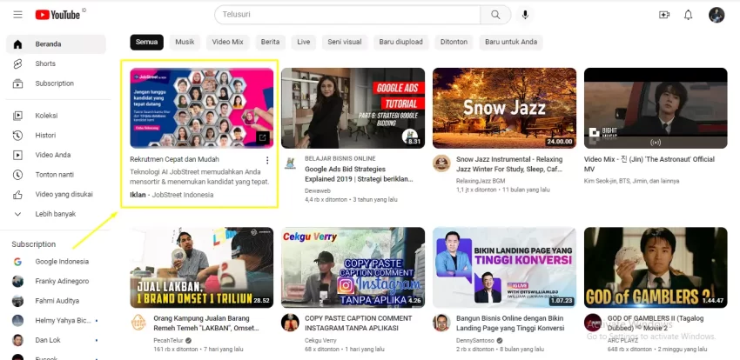740x360 pixels.
Task: Click Rekrutmen Cepat dan Mudah ad title
Action: [x=175, y=159]
